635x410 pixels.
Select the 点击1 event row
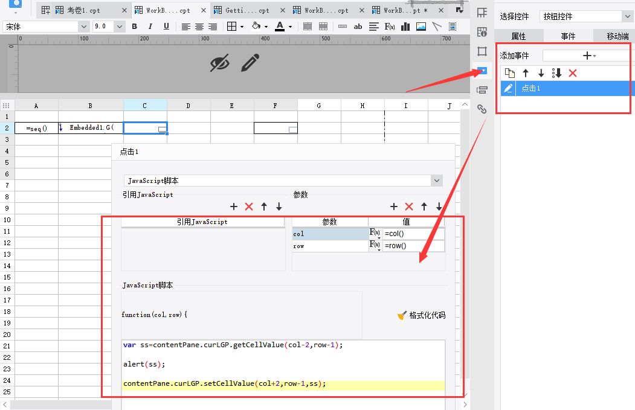coord(568,88)
